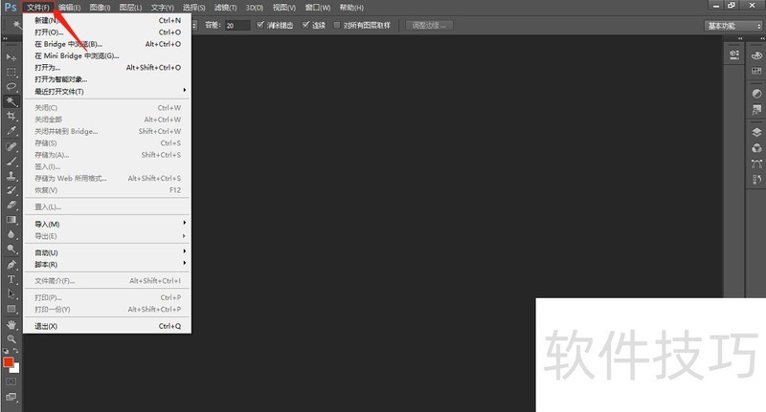The image size is (766, 412).
Task: Toggle Quick Mask mode icon
Action: click(11, 381)
